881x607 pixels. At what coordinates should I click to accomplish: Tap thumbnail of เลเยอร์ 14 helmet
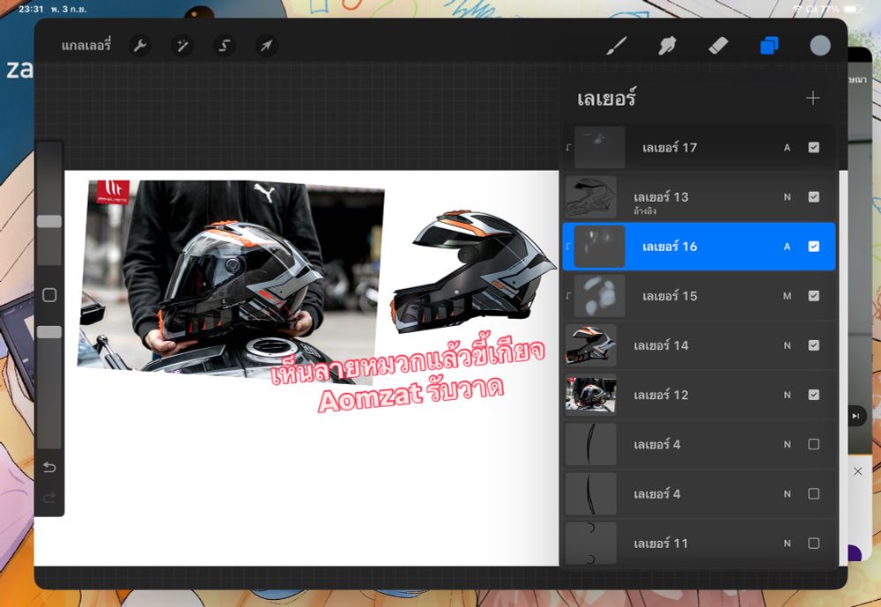click(590, 345)
